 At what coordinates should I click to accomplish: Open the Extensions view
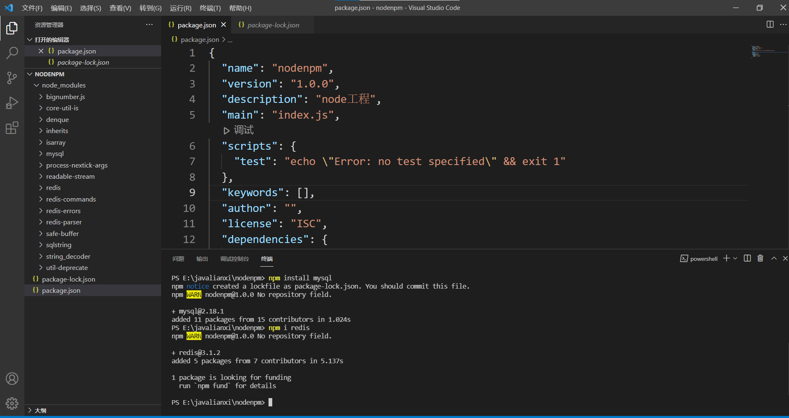coord(12,127)
